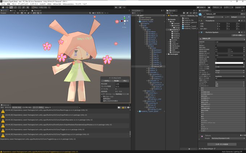Open Transform component help icon
Image resolution: width=246 pixels, height=153 pixels.
[239, 21]
